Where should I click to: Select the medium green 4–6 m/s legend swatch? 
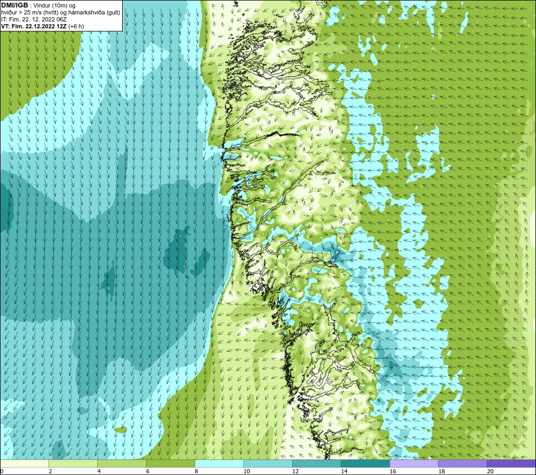(122, 463)
